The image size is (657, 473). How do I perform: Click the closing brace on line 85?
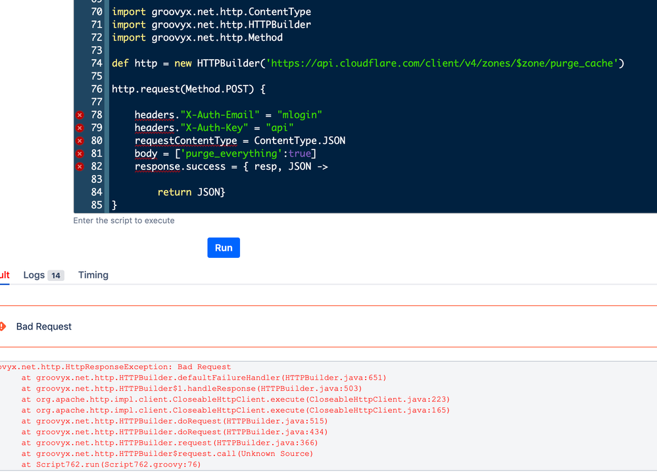click(114, 205)
